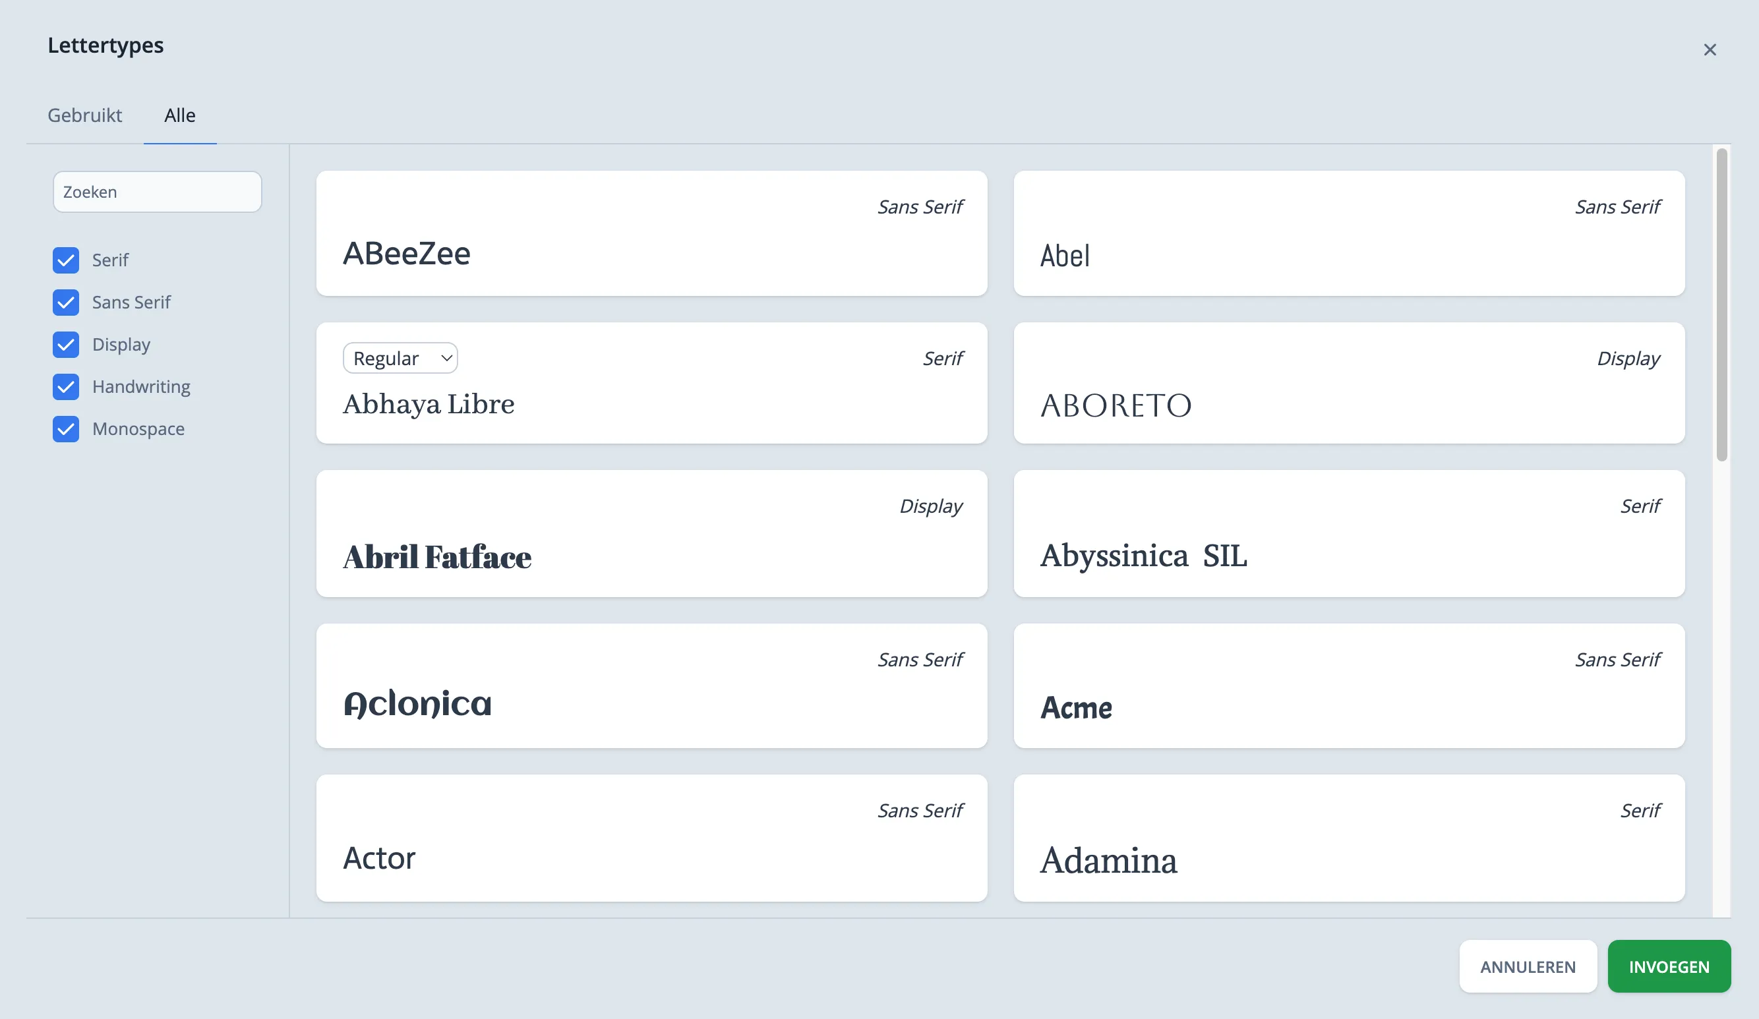The image size is (1759, 1019).
Task: Untick the Handwriting filter checkbox
Action: (x=66, y=387)
